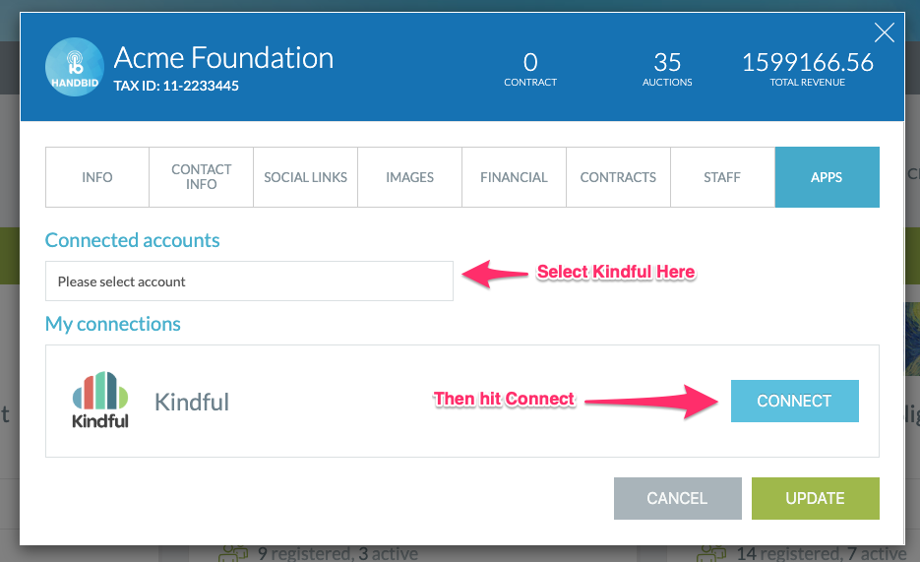Click the Handbid organization logo
Image resolution: width=920 pixels, height=562 pixels.
click(75, 67)
